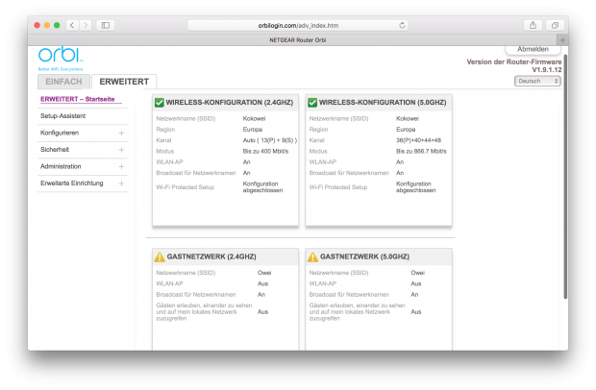The height and width of the screenshot is (390, 596).
Task: Show all tabs with the tab overview icon
Action: (x=555, y=25)
